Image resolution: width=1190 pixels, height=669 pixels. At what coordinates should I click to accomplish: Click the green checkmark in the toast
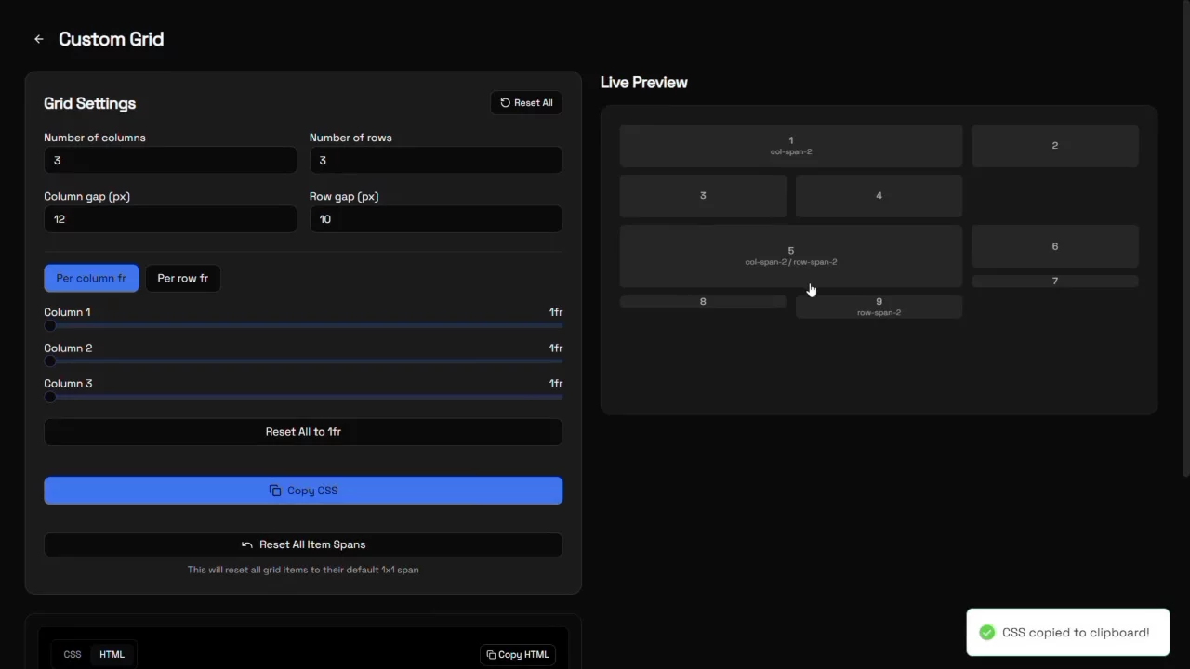click(x=986, y=633)
